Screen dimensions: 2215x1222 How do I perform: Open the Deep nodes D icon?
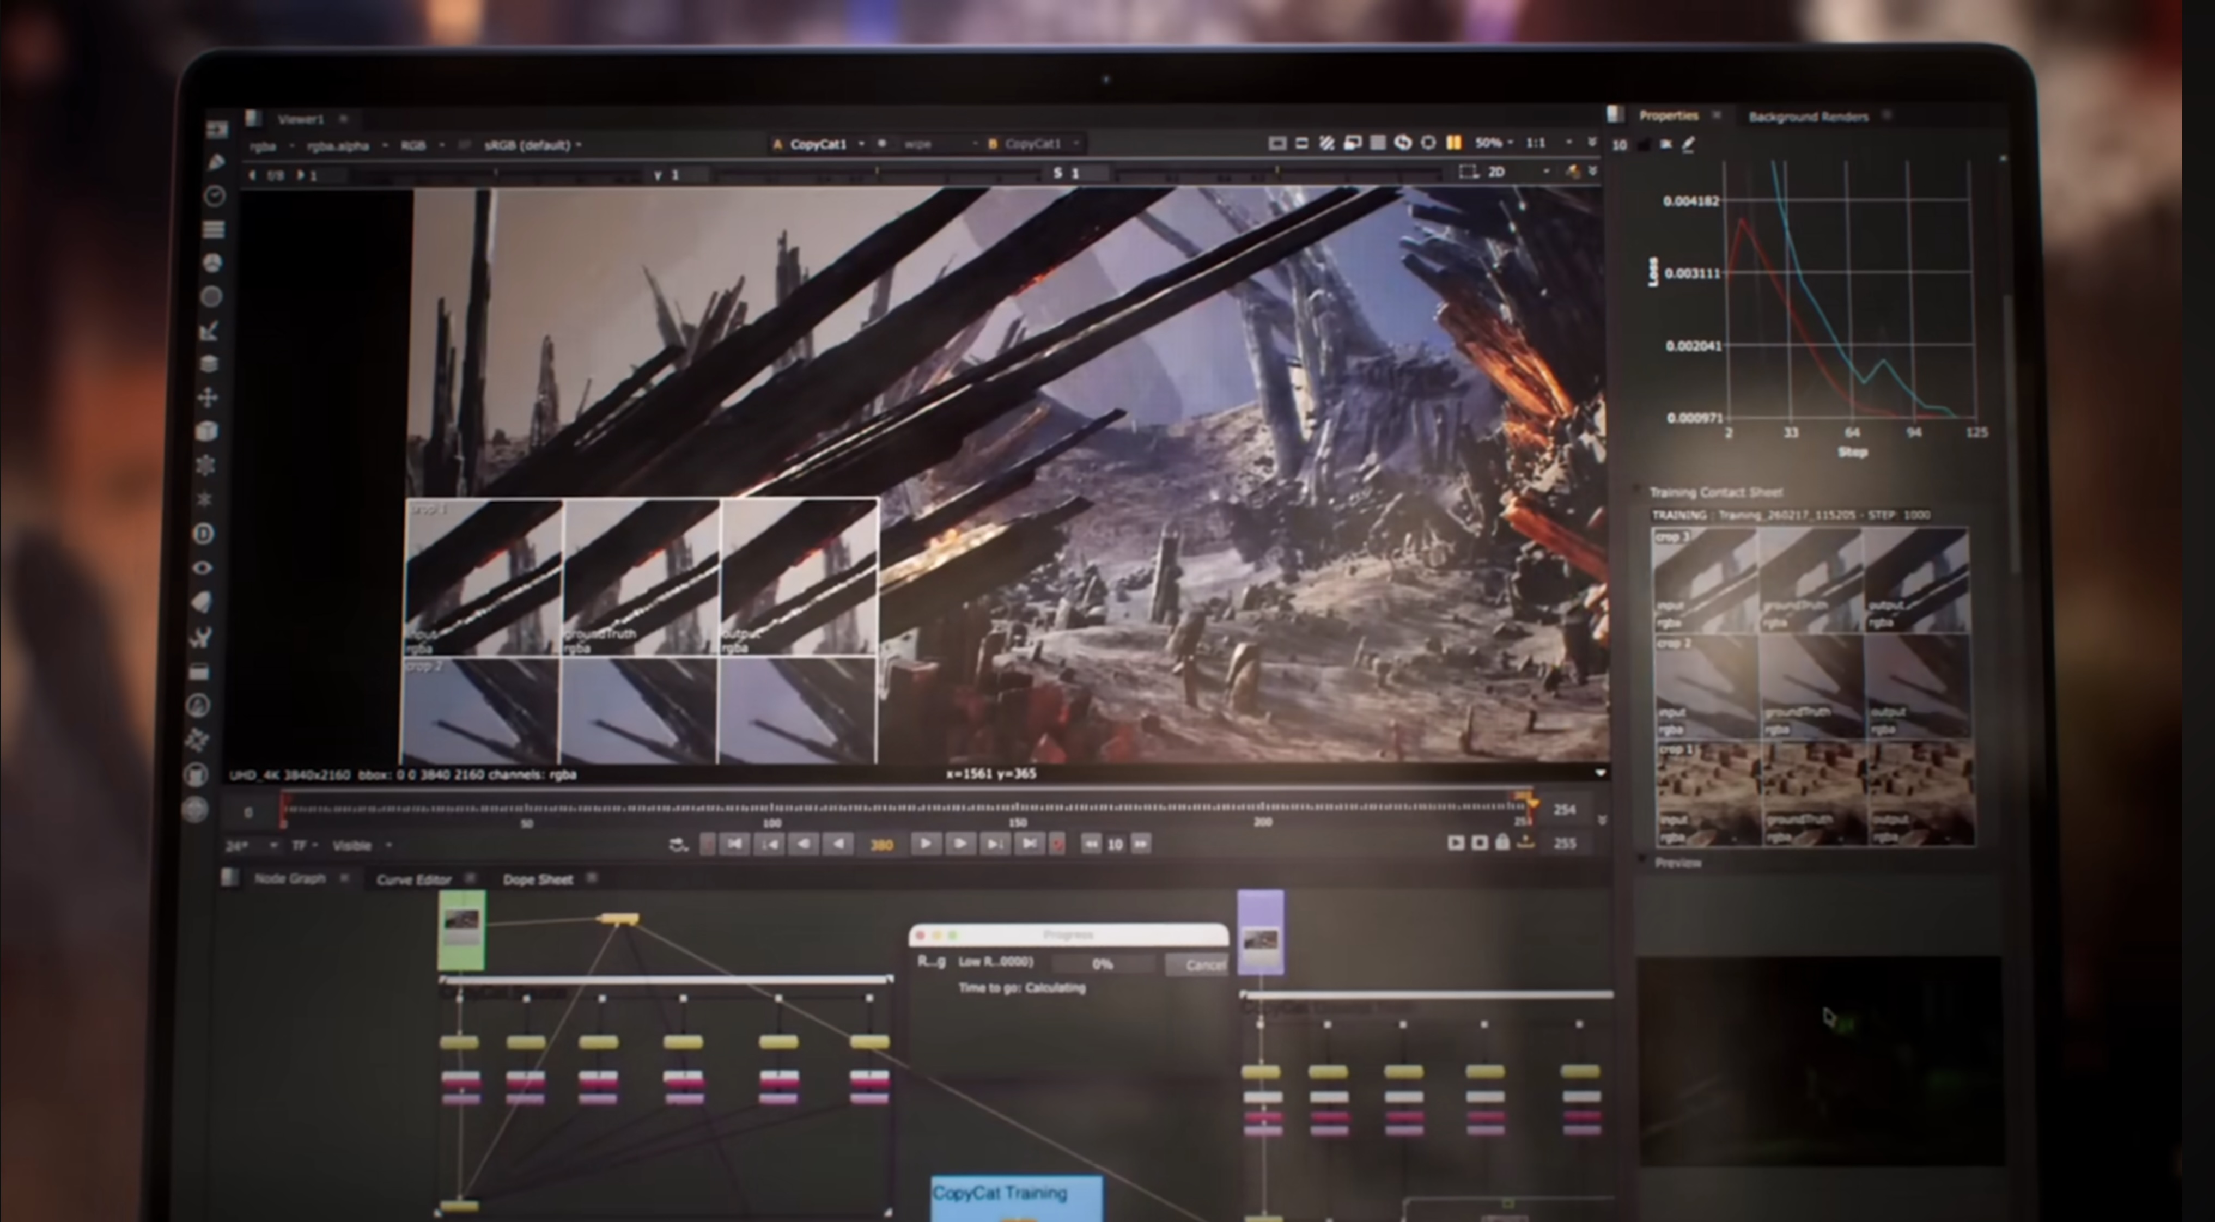tap(203, 534)
